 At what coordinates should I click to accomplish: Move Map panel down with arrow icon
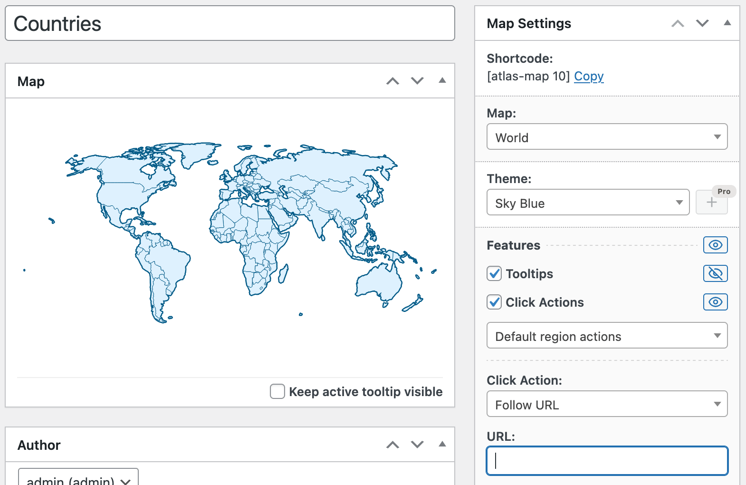click(417, 81)
